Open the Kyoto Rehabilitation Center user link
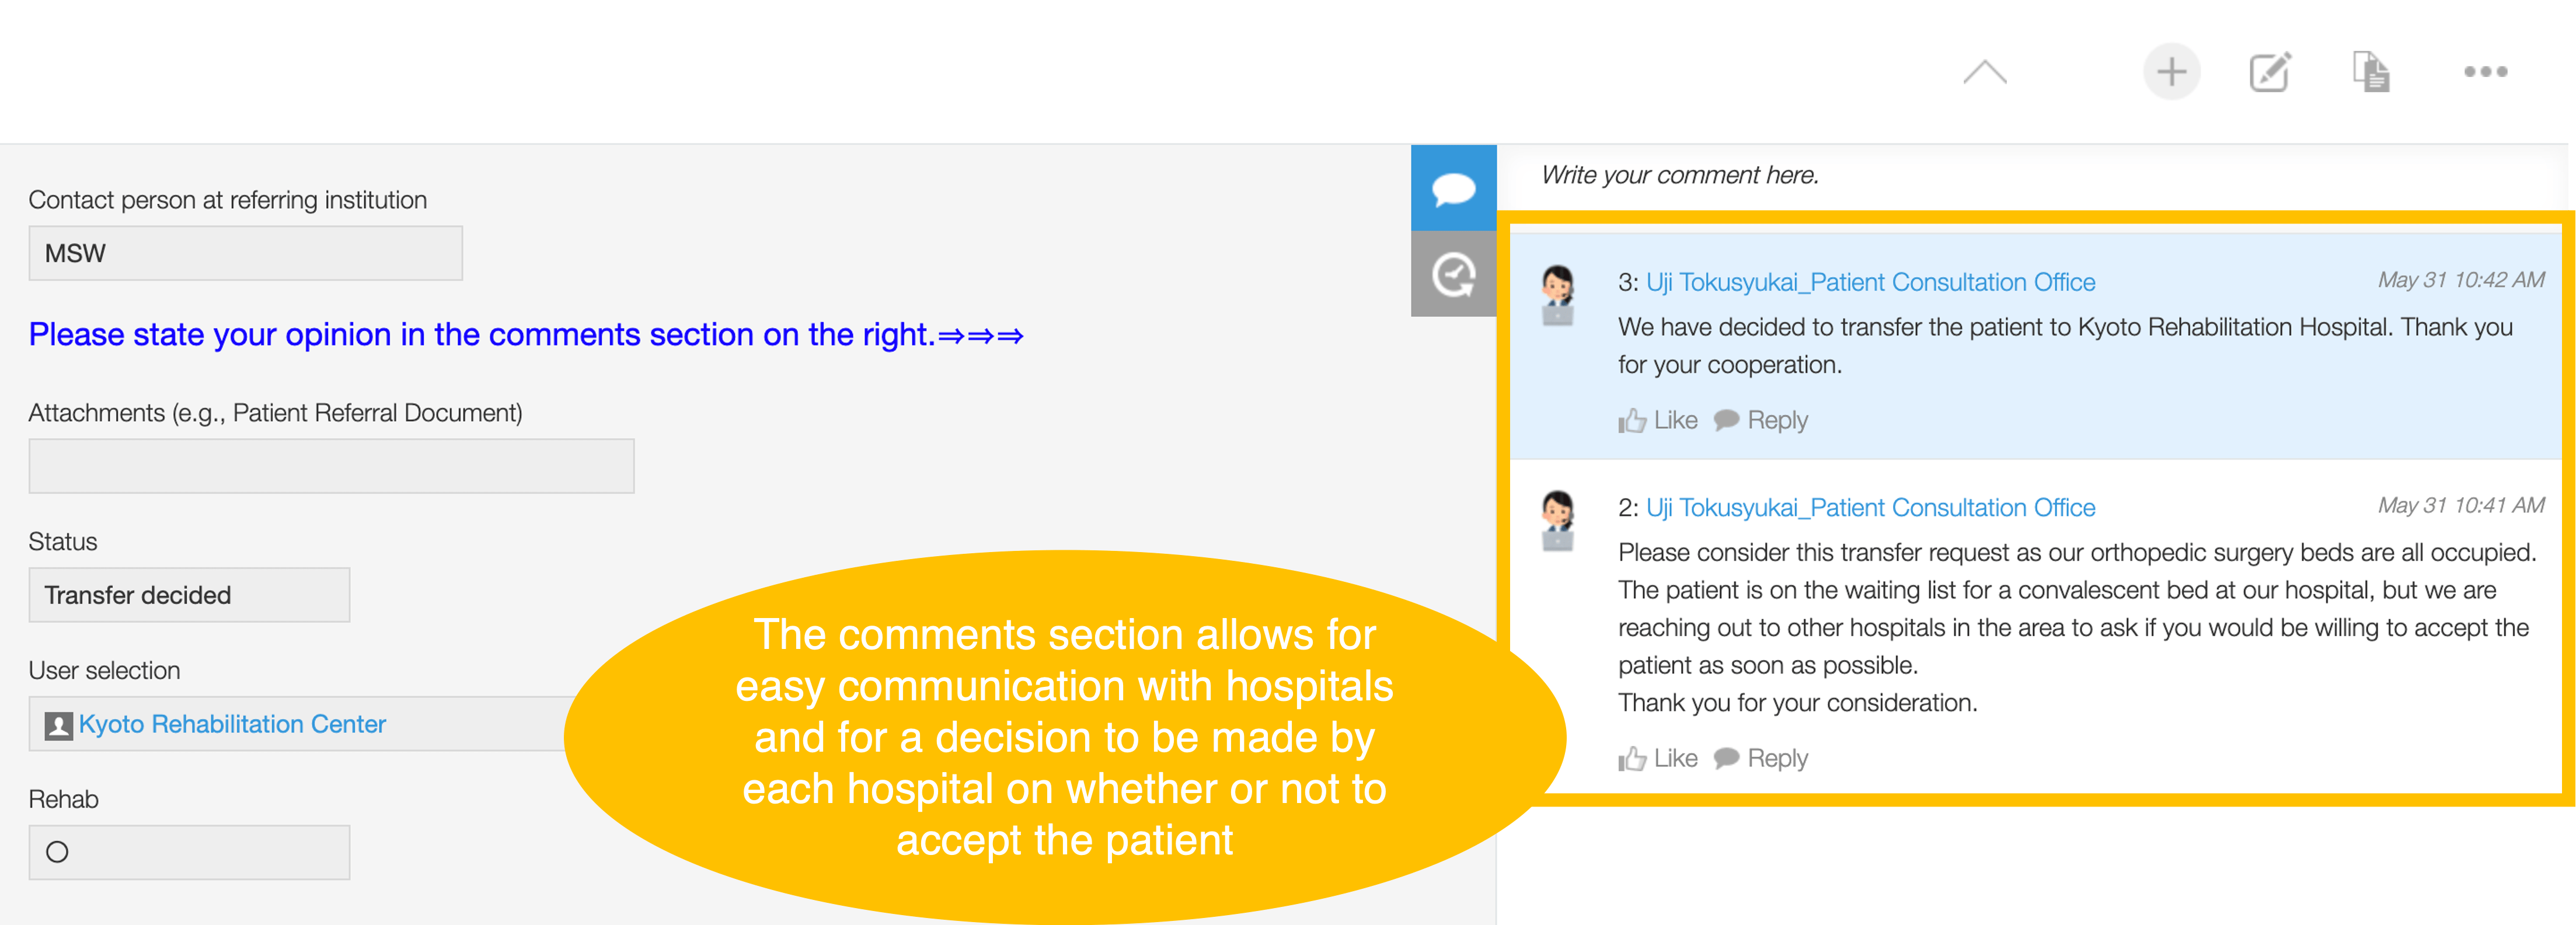 232,724
